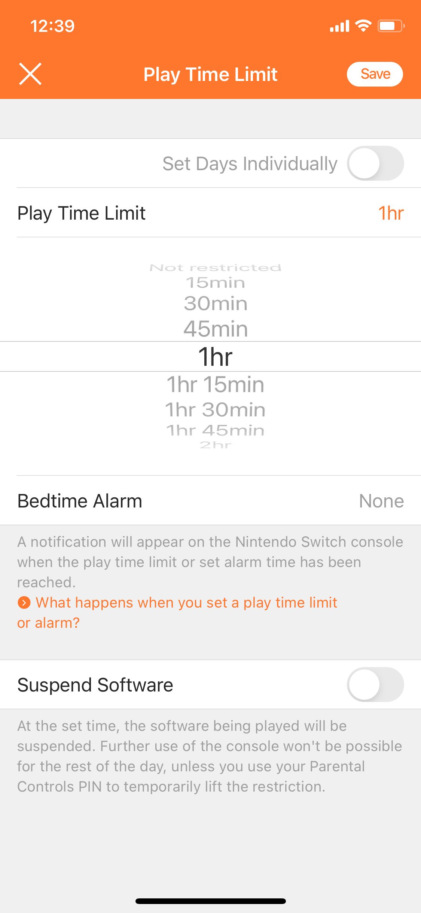
Task: Choose 1hr 15min in the picker
Action: click(x=216, y=385)
